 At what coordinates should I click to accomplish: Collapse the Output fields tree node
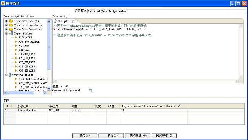coord(6,75)
